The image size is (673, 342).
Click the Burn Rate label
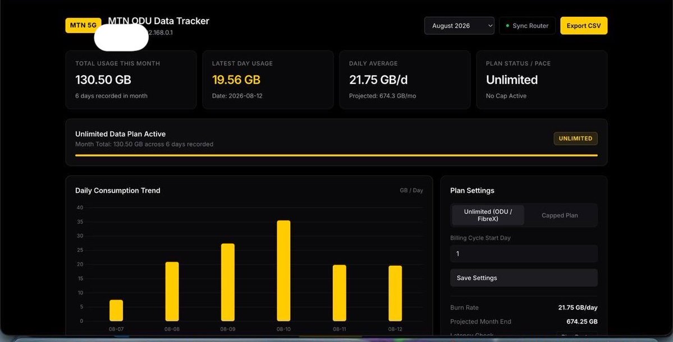point(464,307)
